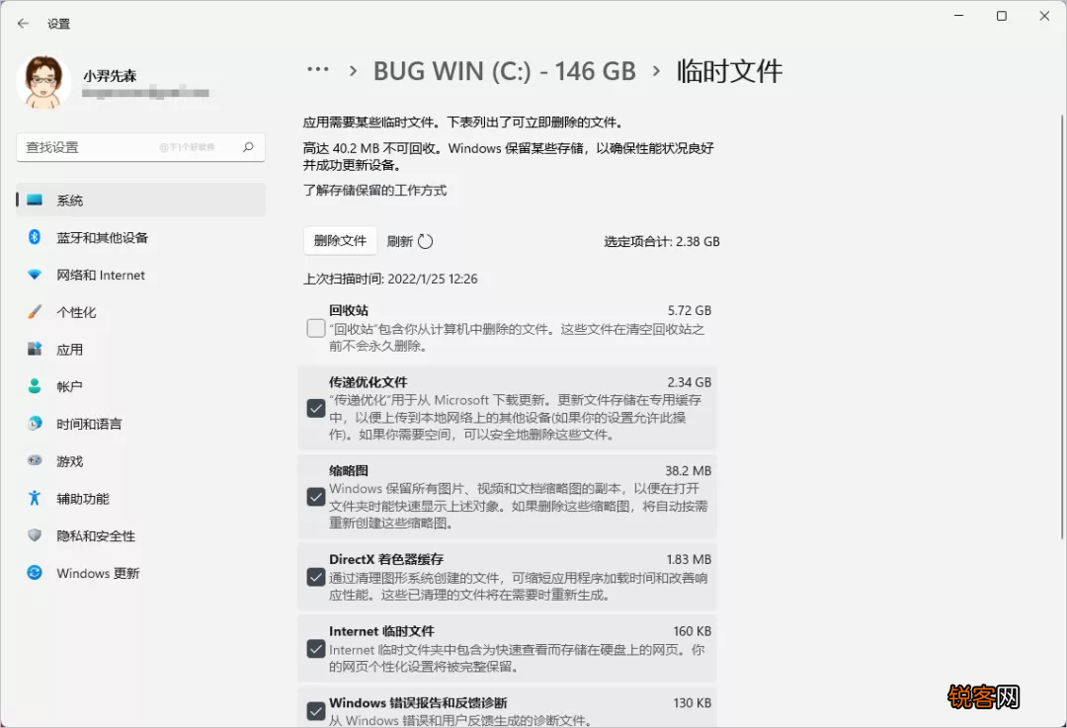1067x728 pixels.
Task: Minimize the Settings window
Action: click(958, 16)
